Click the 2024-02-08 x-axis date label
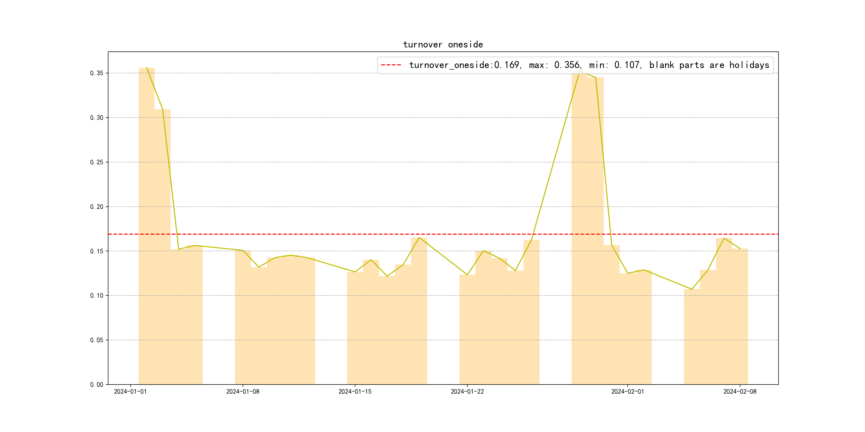This screenshot has height=432, width=865. click(740, 392)
